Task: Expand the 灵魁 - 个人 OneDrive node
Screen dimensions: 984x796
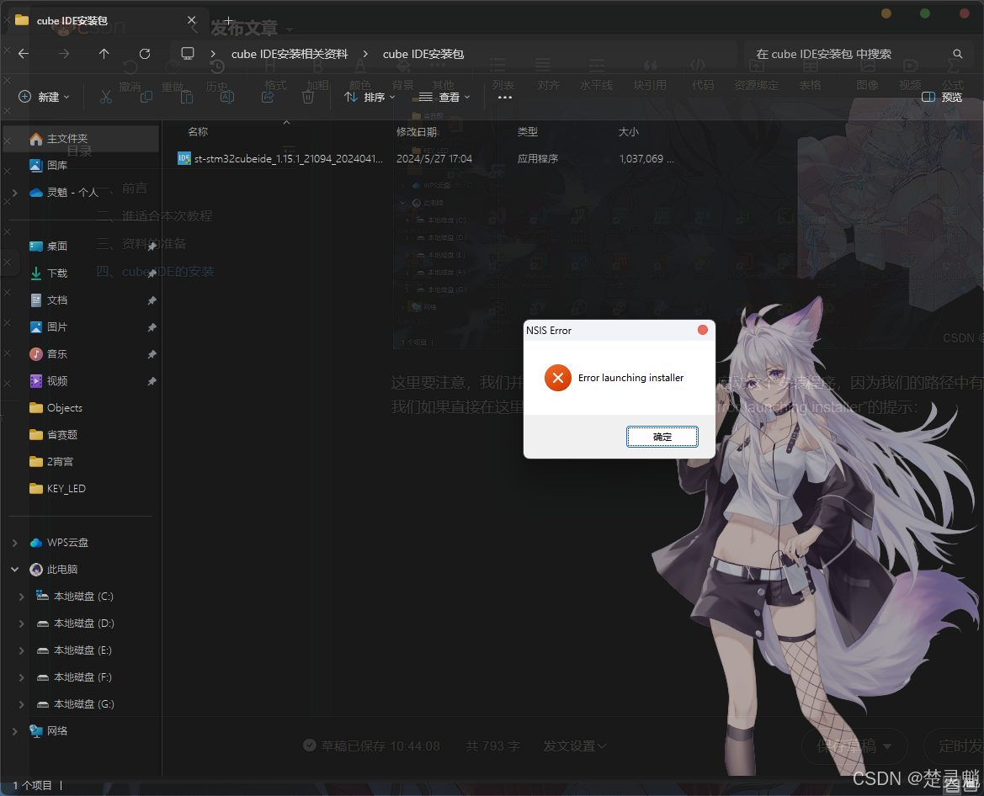Action: (x=15, y=193)
